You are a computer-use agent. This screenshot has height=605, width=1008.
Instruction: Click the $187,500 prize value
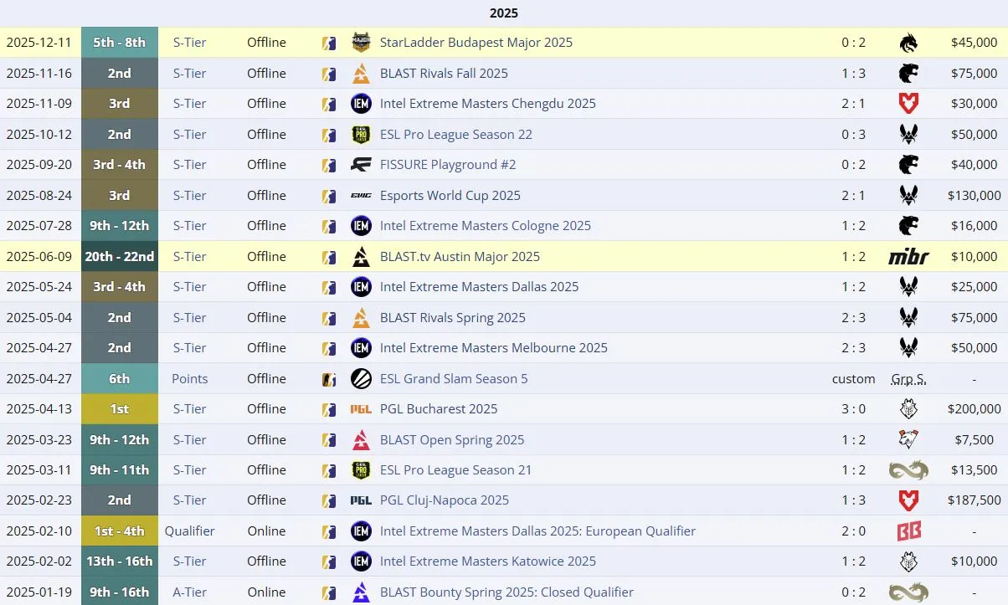coord(975,500)
